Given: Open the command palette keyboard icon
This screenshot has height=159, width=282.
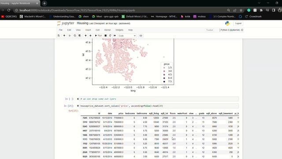Looking at the screenshot, I should tap(141, 36).
